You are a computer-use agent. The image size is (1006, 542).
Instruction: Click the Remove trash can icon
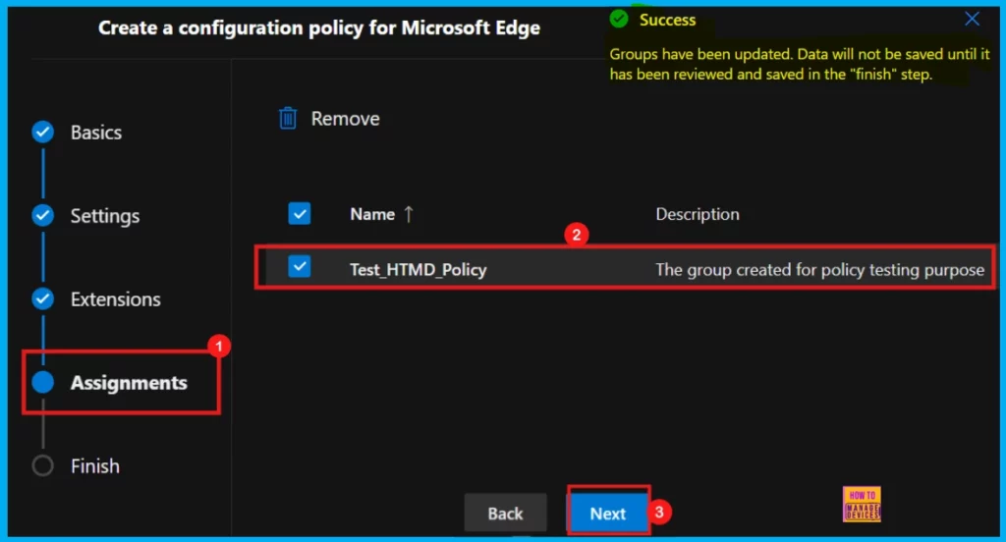click(x=288, y=118)
